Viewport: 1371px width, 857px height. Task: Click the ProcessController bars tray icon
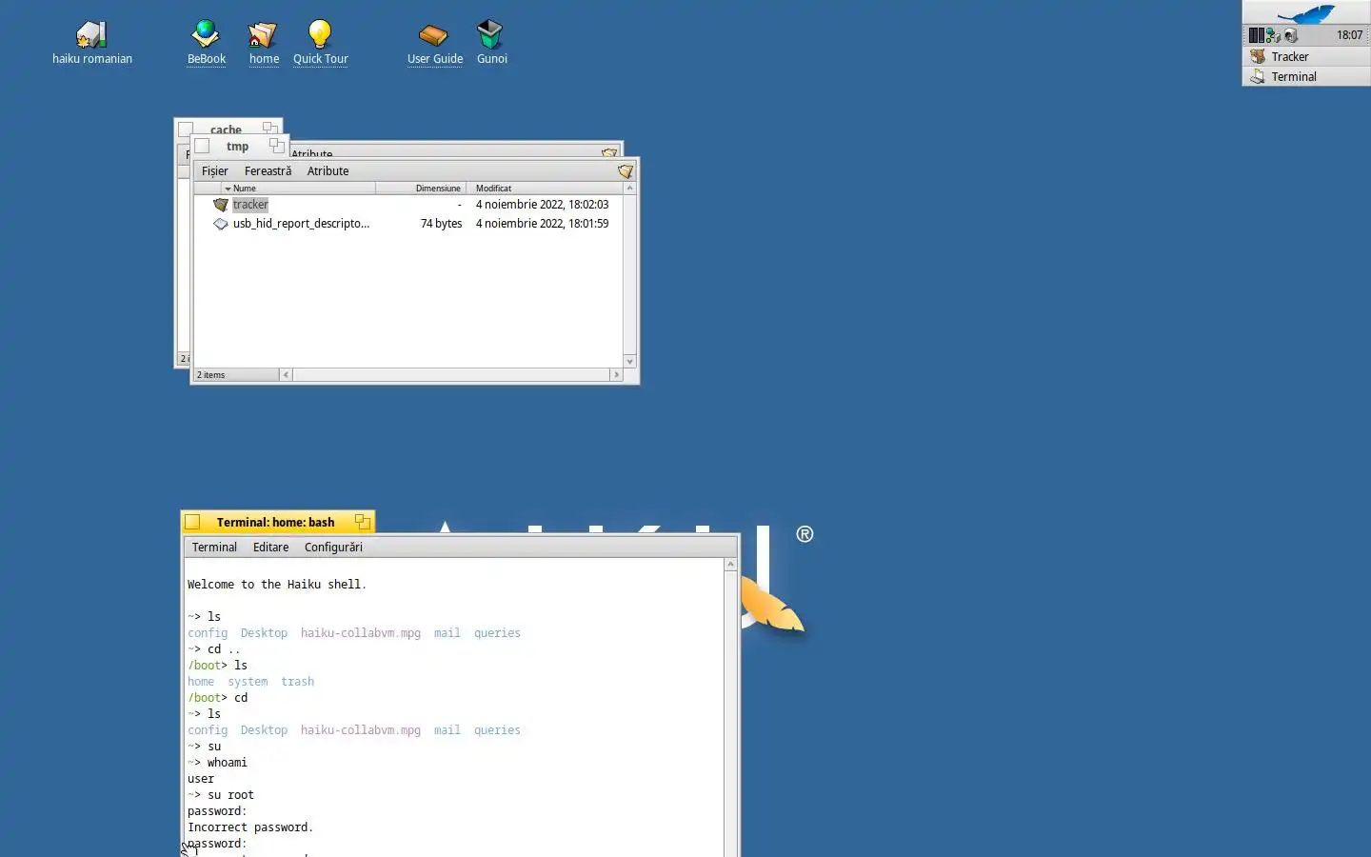[x=1256, y=35]
